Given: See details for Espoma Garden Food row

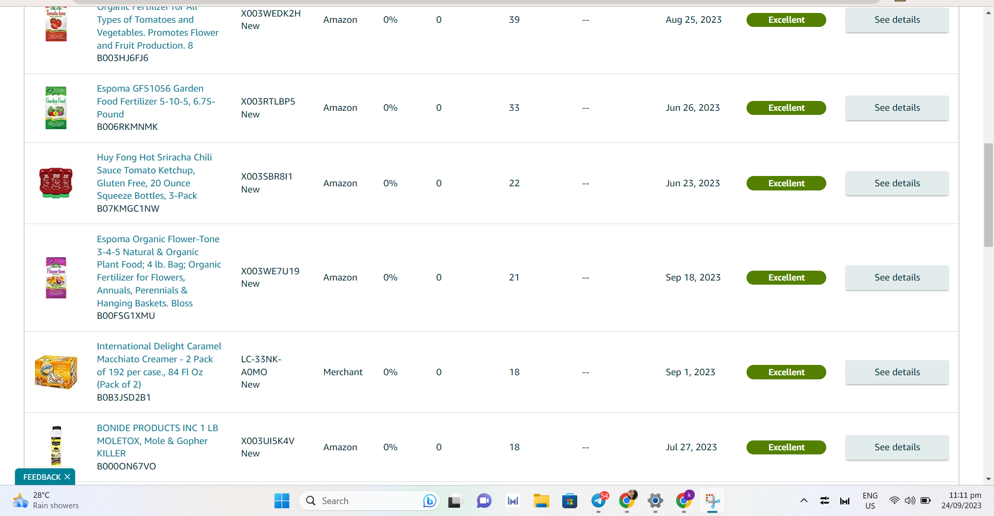Looking at the screenshot, I should click(897, 108).
